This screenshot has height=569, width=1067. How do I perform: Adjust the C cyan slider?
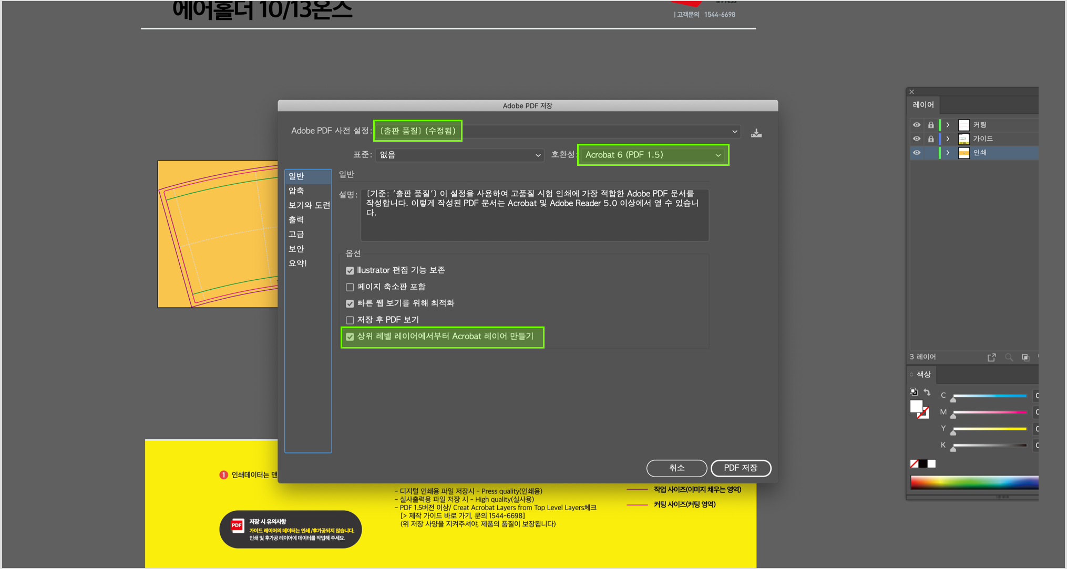click(x=989, y=396)
